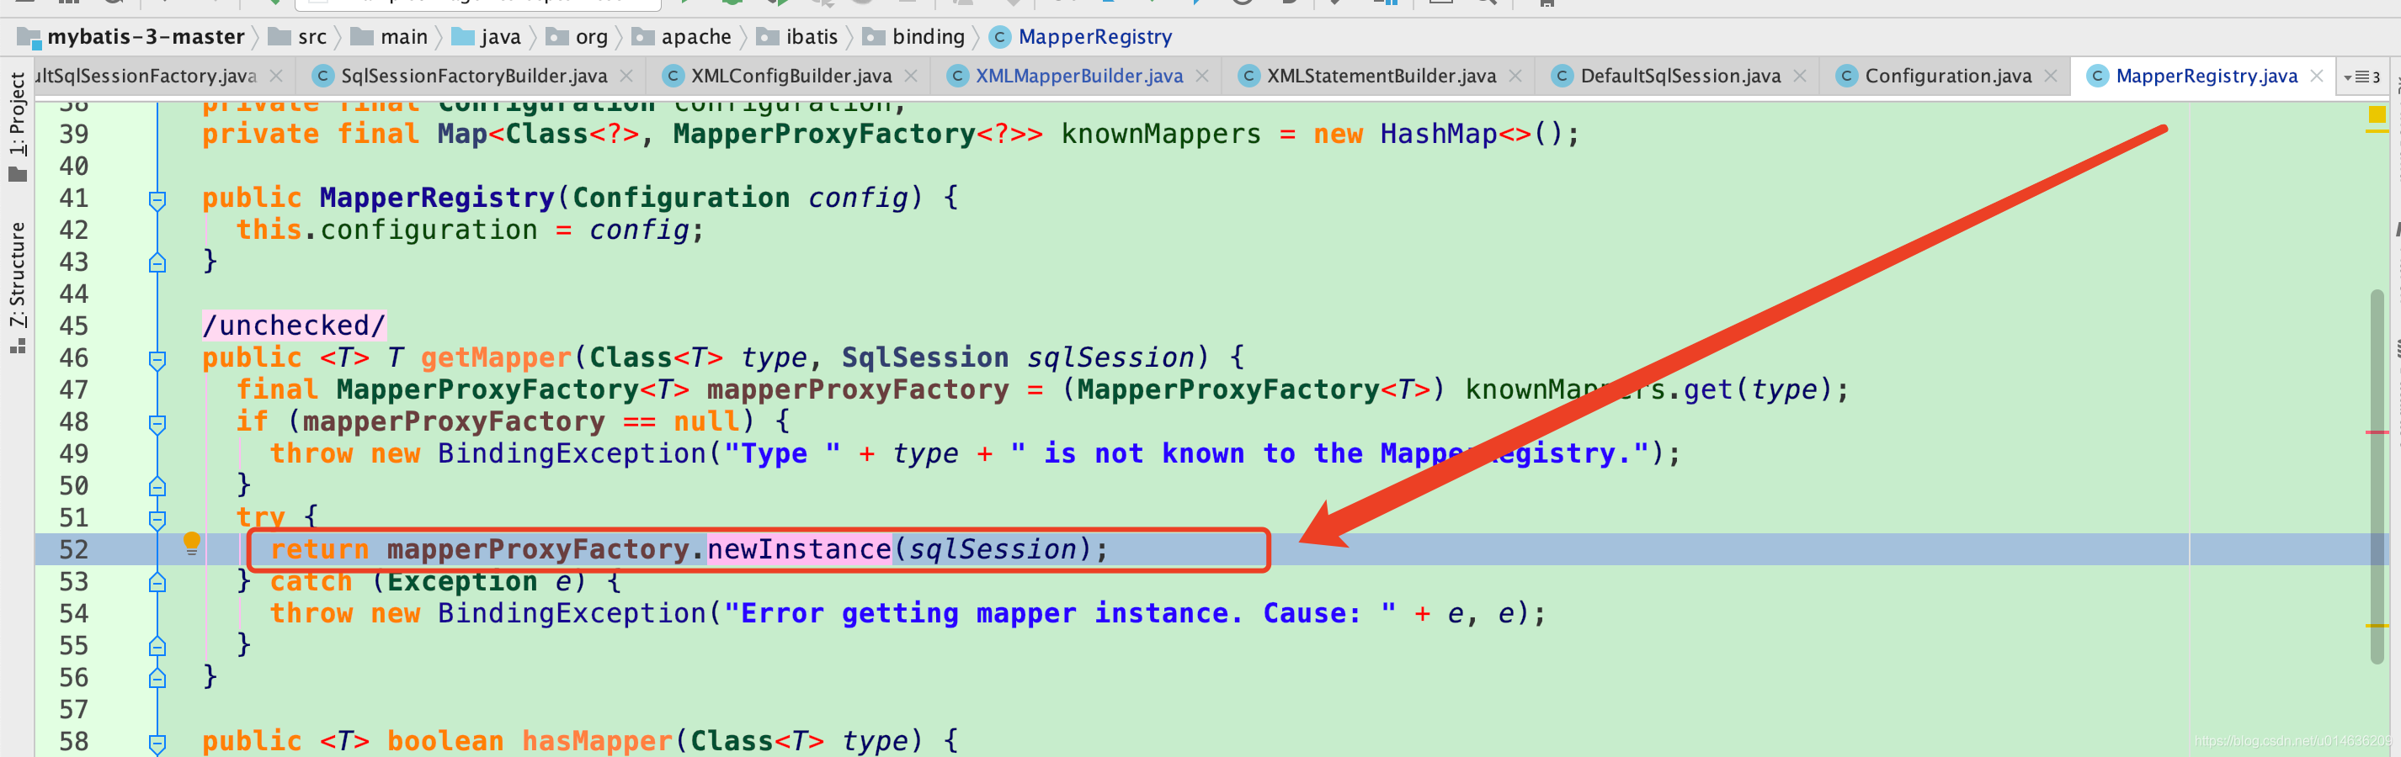
Task: Click the red error stripe marker
Action: click(x=2376, y=432)
